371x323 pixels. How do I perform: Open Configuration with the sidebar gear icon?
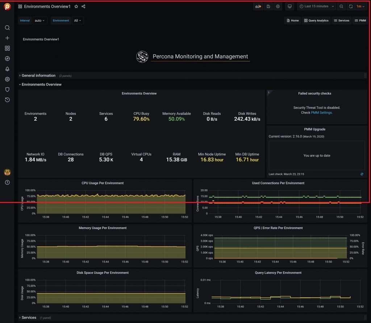(7, 79)
